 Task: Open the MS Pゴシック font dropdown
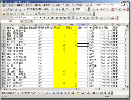tap(34, 18)
